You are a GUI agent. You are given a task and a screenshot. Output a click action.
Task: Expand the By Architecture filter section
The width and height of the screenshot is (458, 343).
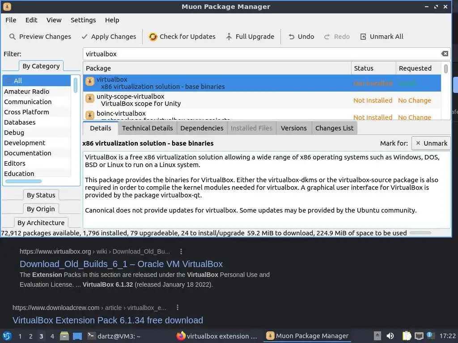click(41, 223)
